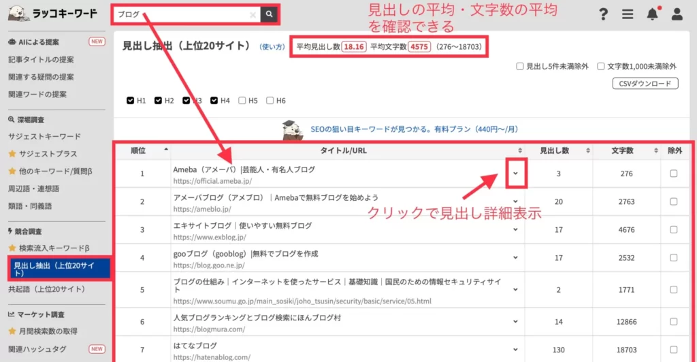The height and width of the screenshot is (362, 697).
Task: Click the 文字数 value 12866
Action: click(626, 322)
